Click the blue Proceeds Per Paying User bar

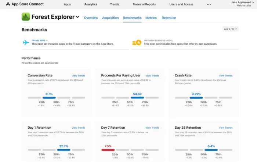137,98
